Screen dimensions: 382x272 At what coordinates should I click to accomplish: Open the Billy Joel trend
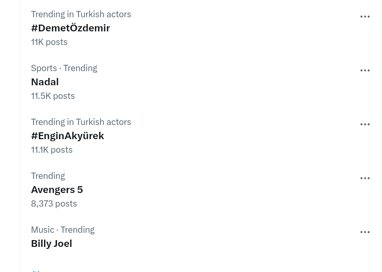pyautogui.click(x=51, y=243)
